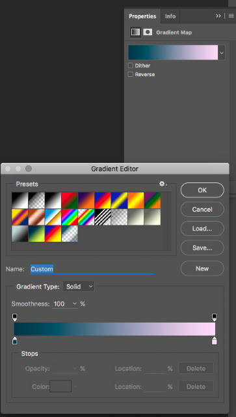This screenshot has height=417, width=236.
Task: Choose the violet-to-orange gradient preset
Action: click(86, 201)
